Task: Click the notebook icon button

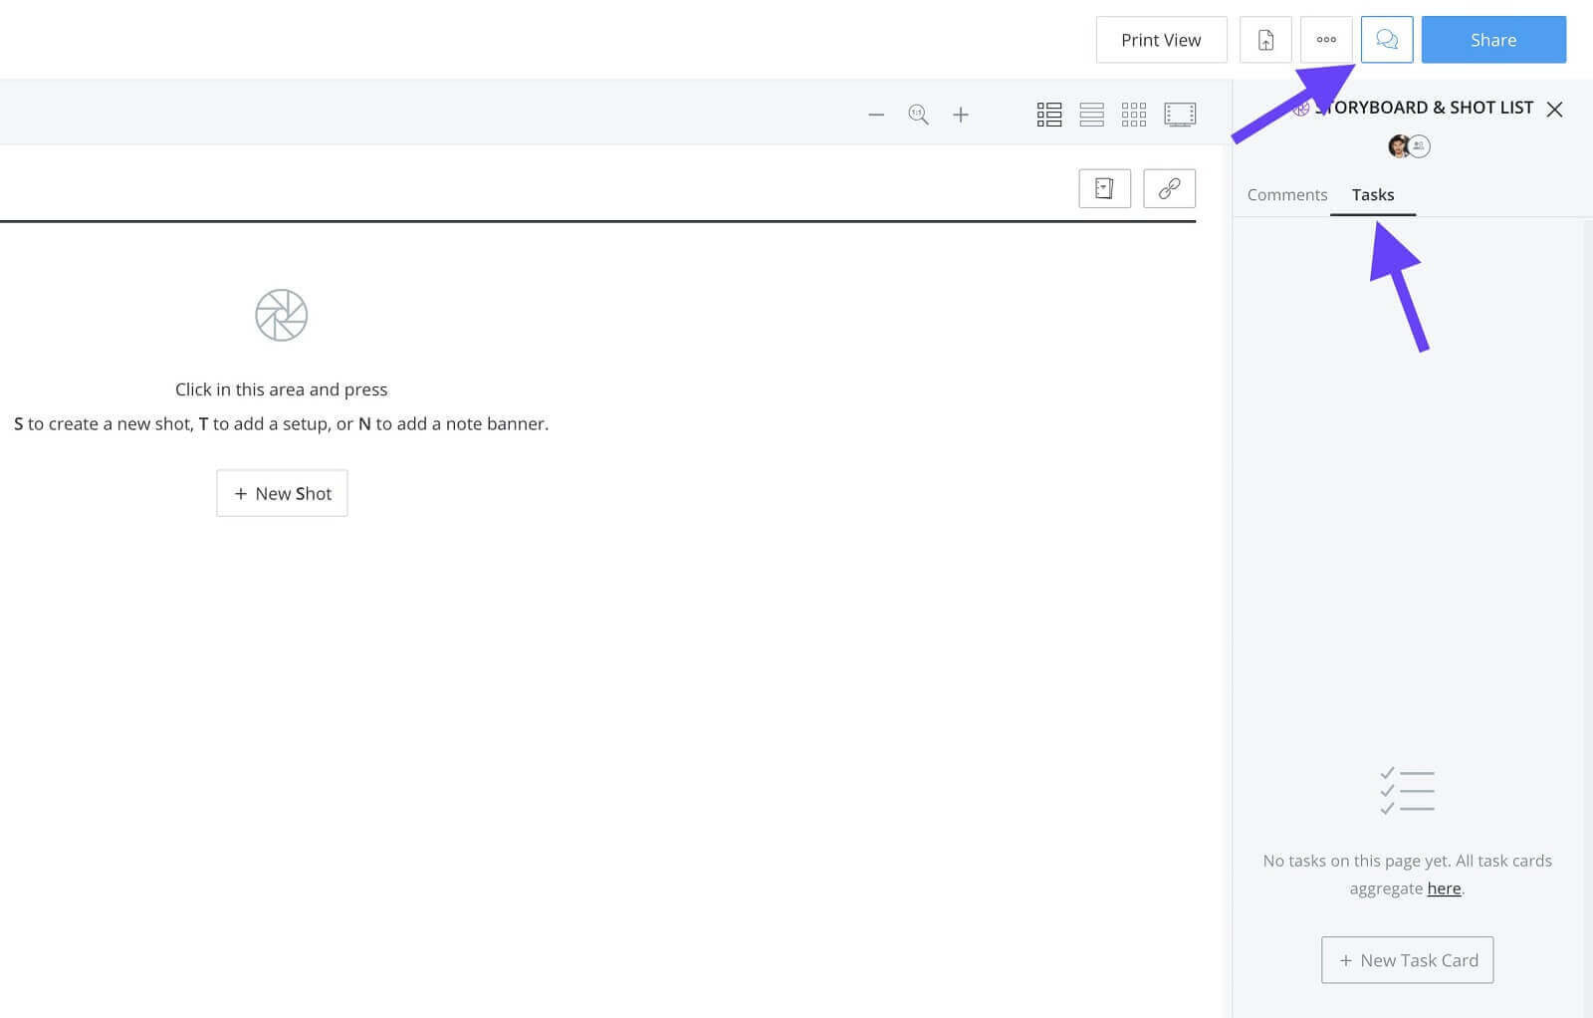Action: click(x=1104, y=188)
